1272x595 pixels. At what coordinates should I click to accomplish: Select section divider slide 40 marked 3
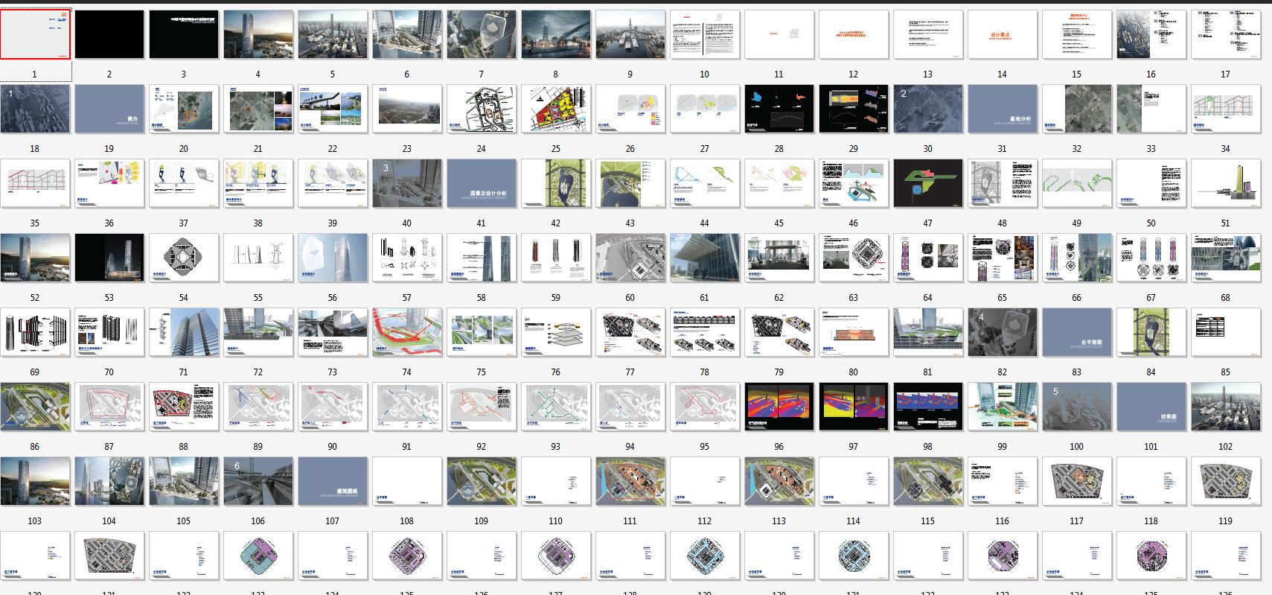point(407,183)
